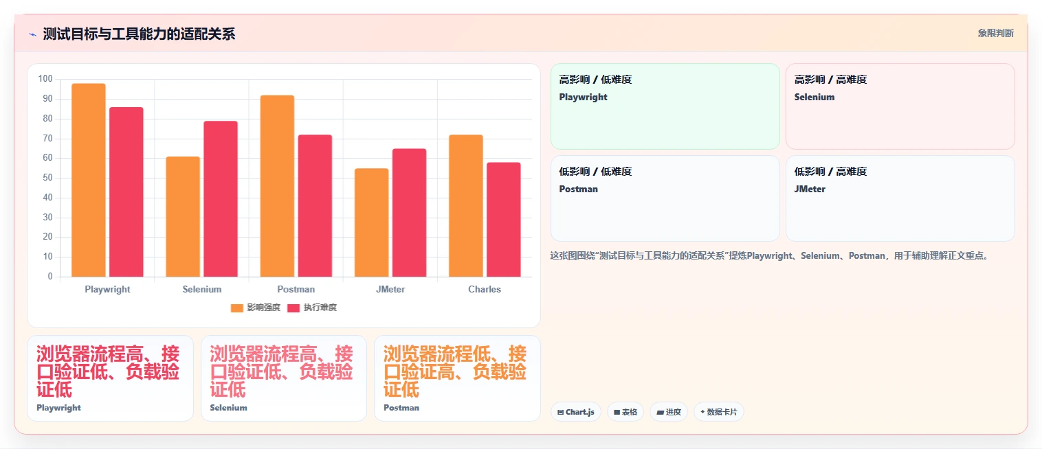The width and height of the screenshot is (1042, 449).
Task: Click the JMeter x-axis label
Action: click(390, 289)
